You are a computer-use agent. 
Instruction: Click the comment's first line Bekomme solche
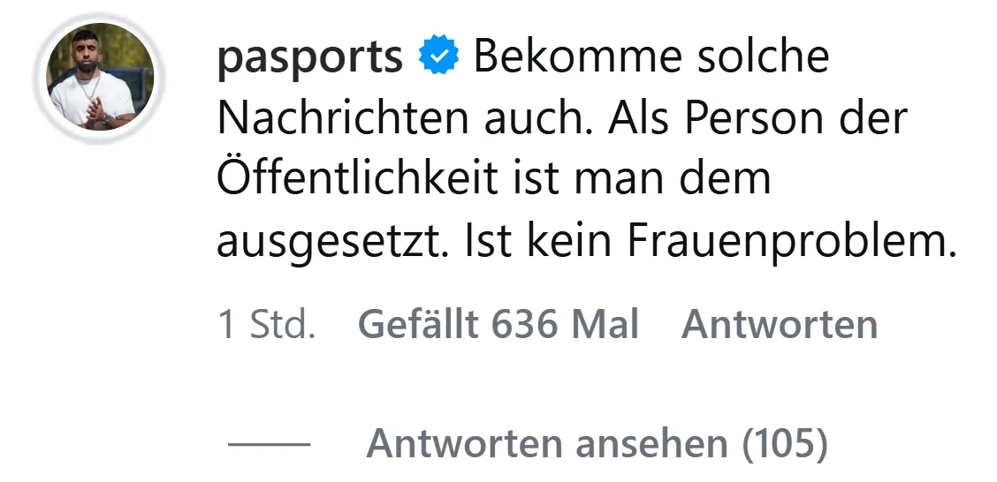point(651,57)
